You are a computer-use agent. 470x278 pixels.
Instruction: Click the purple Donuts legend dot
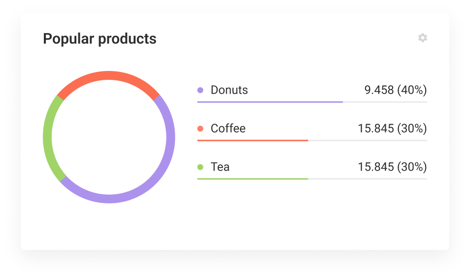(200, 90)
